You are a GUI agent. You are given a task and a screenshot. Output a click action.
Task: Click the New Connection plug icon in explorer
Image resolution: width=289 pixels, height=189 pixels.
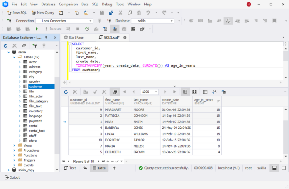tap(34, 46)
